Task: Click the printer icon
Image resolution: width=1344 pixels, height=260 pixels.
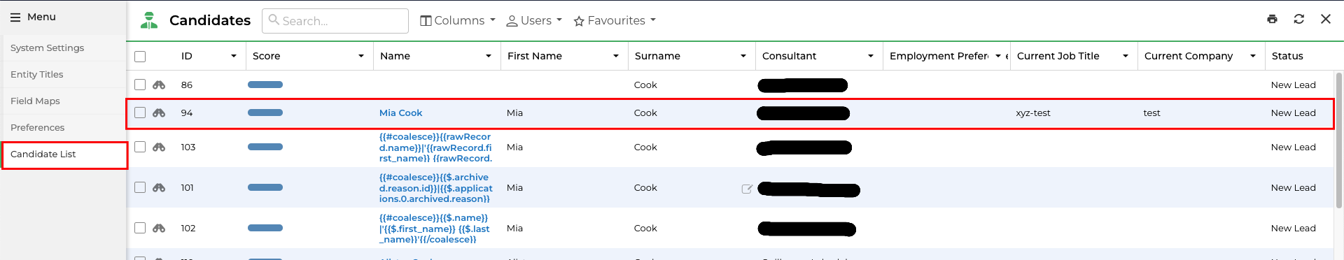Action: (1272, 19)
